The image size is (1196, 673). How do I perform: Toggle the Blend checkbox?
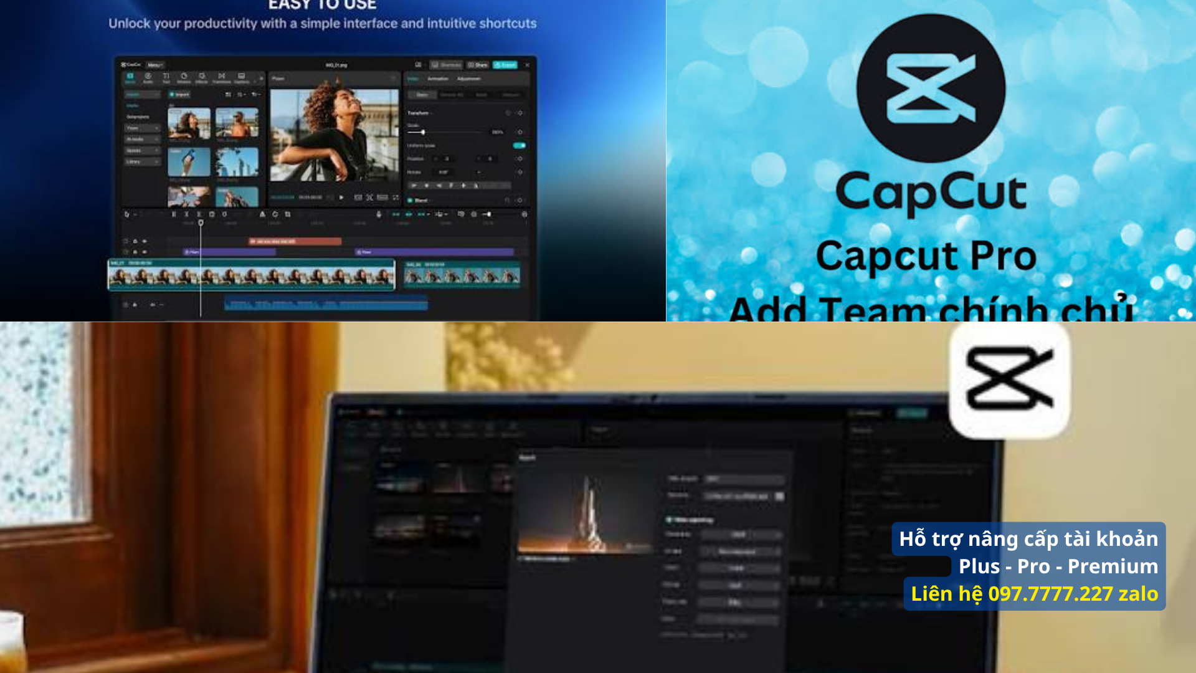(x=410, y=201)
